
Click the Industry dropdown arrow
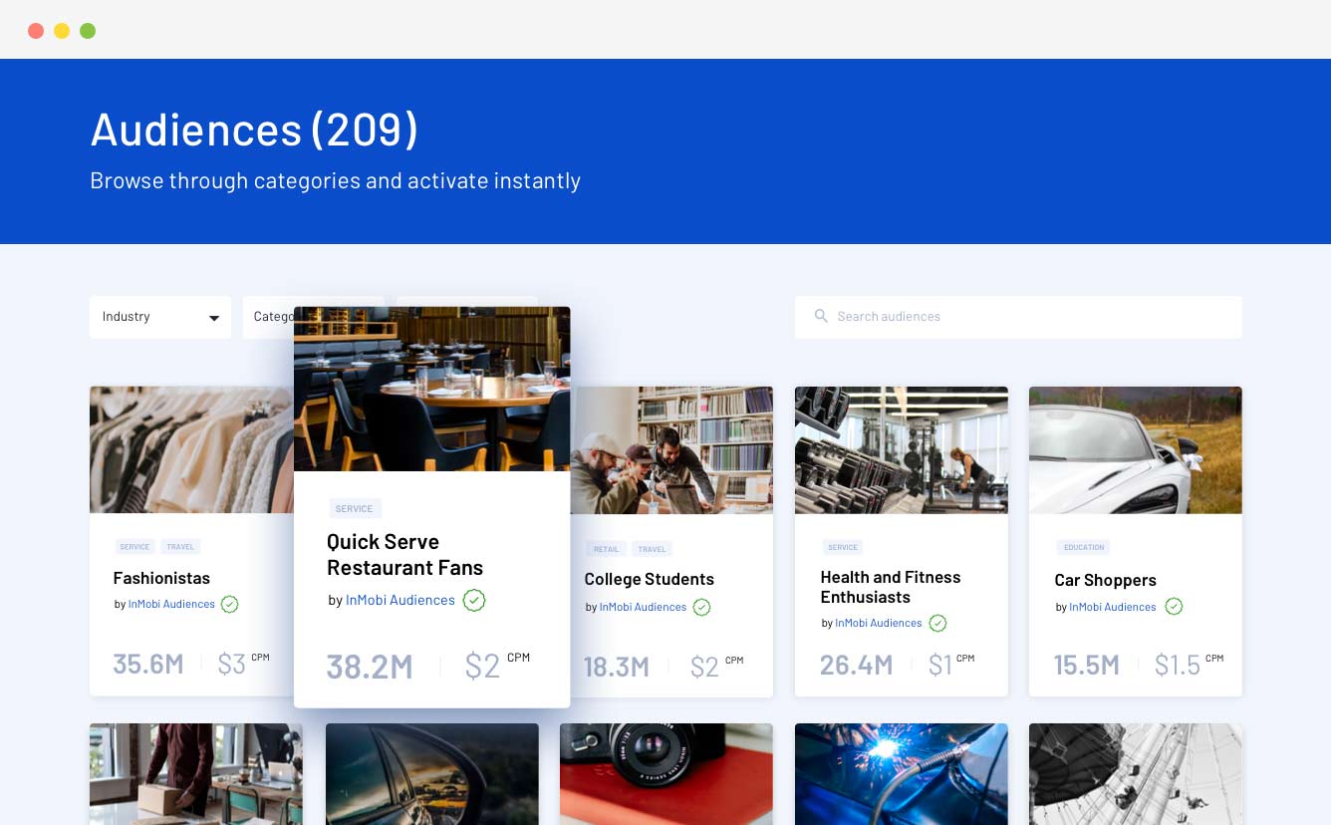(213, 318)
